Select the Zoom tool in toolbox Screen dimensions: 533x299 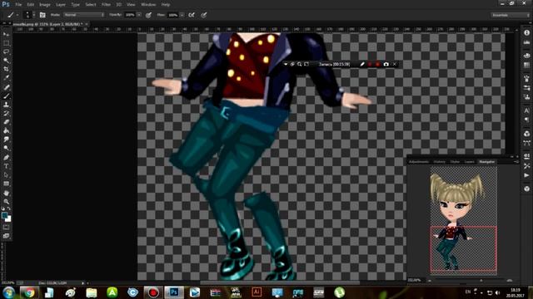pos(6,201)
